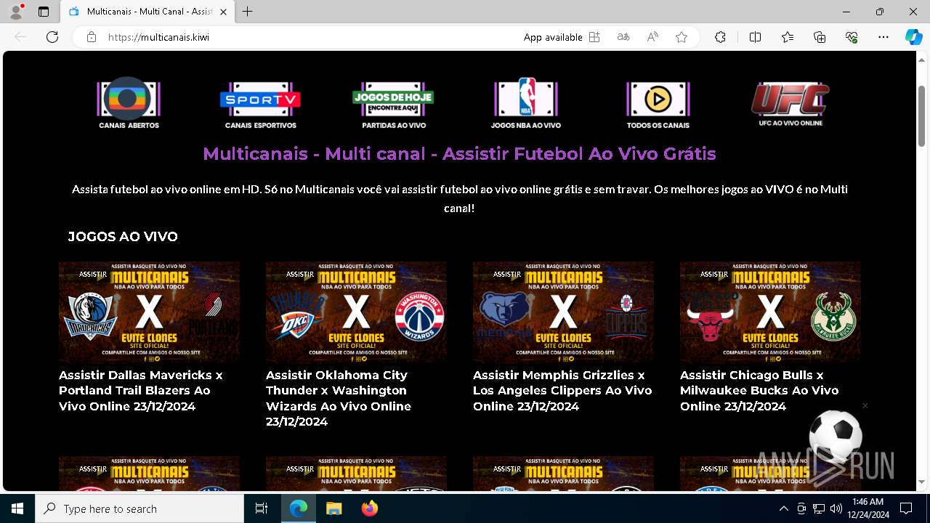Open Edge Settings and more menu
This screenshot has width=930, height=523.
pyautogui.click(x=883, y=37)
